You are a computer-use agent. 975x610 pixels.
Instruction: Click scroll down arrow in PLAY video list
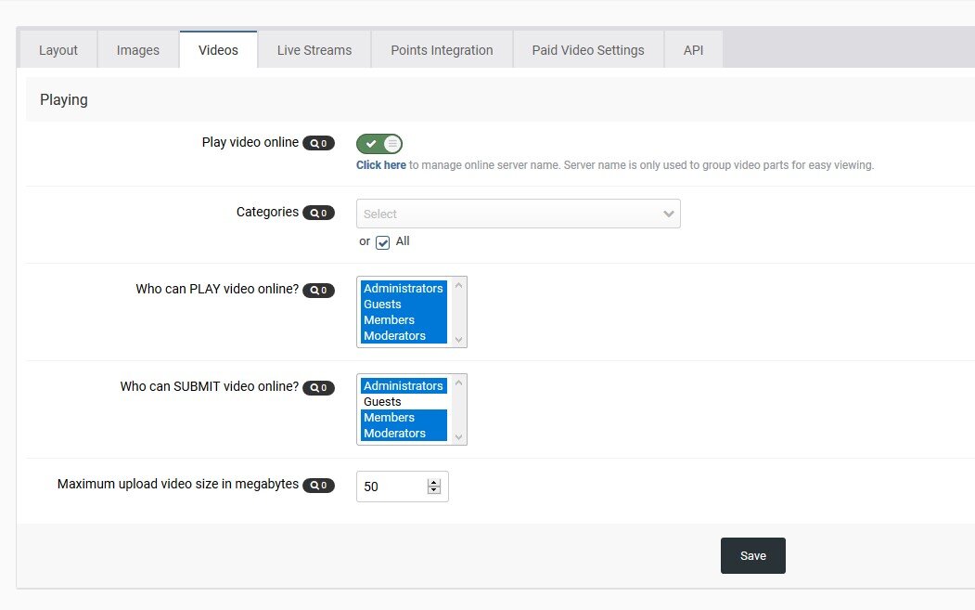click(459, 340)
